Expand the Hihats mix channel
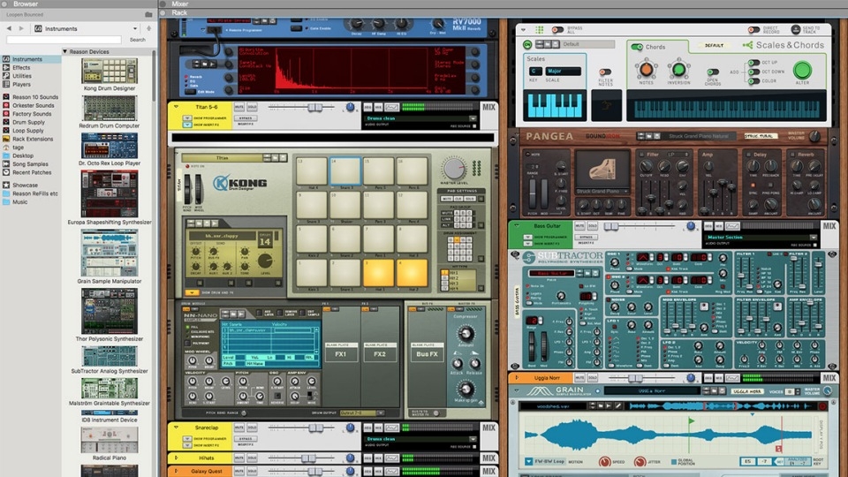This screenshot has height=477, width=848. [176, 458]
